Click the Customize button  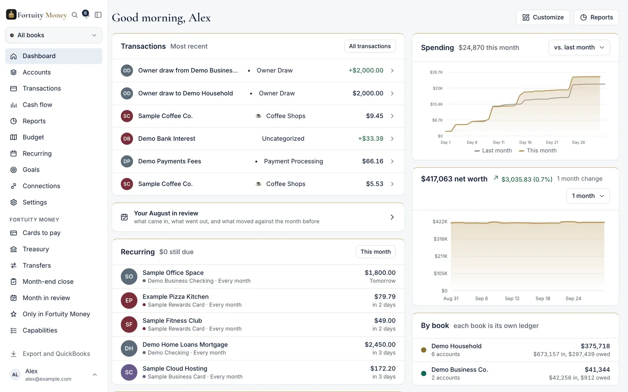click(x=543, y=17)
